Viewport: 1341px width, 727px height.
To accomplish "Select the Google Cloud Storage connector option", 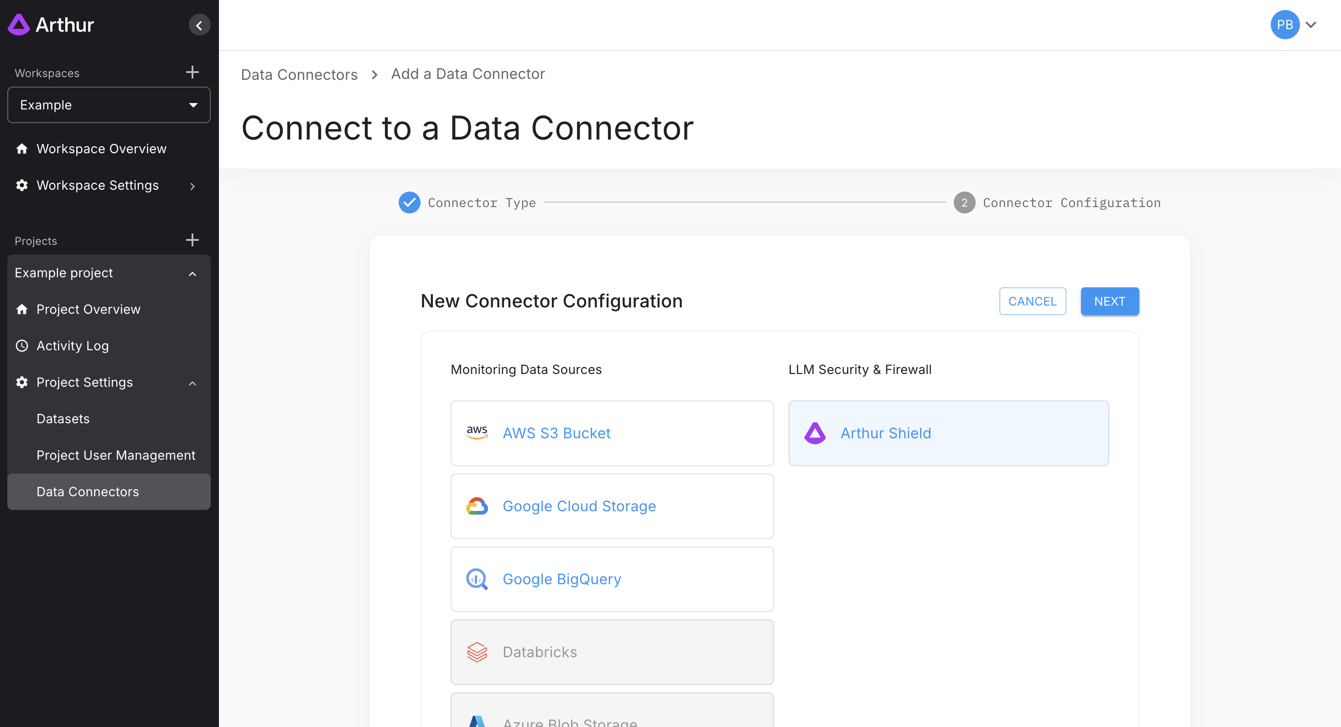I will 612,506.
